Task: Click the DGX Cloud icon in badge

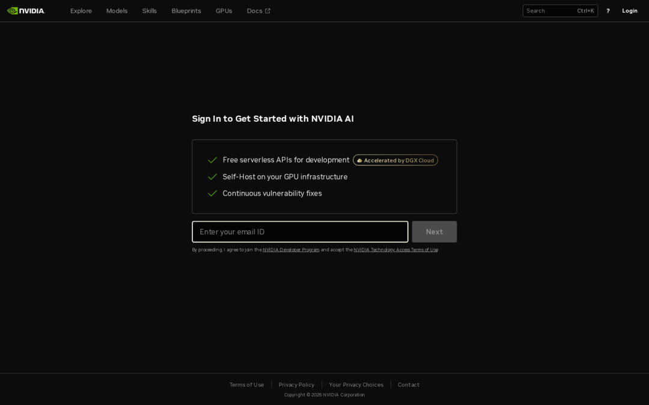Action: 359,160
